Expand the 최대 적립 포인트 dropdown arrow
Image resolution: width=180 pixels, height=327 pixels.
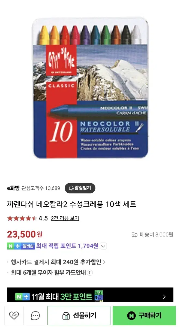pos(103,246)
